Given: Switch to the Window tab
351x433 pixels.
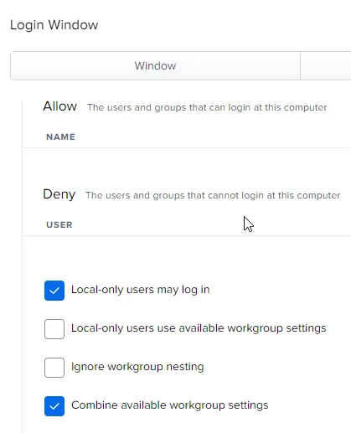Looking at the screenshot, I should click(x=155, y=66).
